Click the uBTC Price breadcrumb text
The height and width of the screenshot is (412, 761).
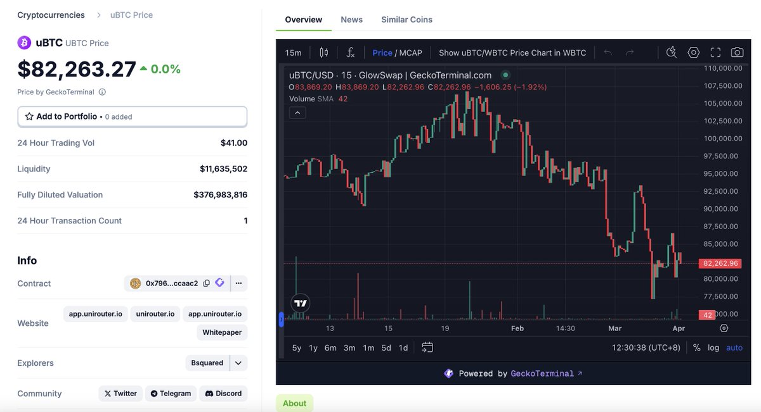click(131, 15)
